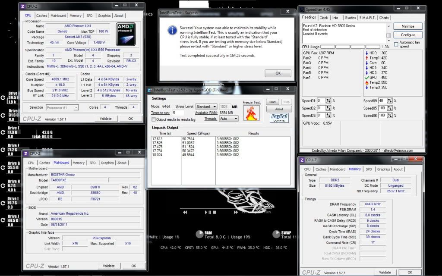Toggle the Automatic fan speed checkbox in SpeedFan
Viewport: 442px width, 276px height.
pos(396,44)
